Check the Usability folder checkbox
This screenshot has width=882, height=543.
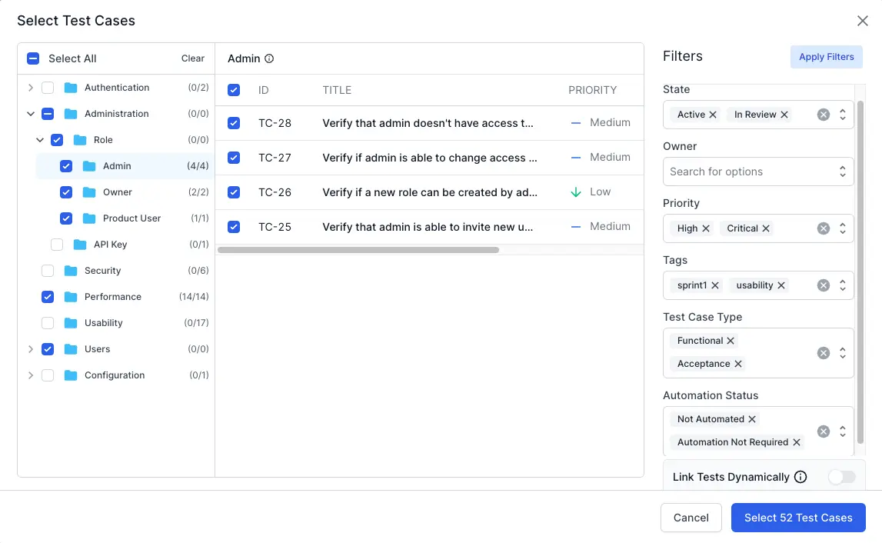(48, 323)
